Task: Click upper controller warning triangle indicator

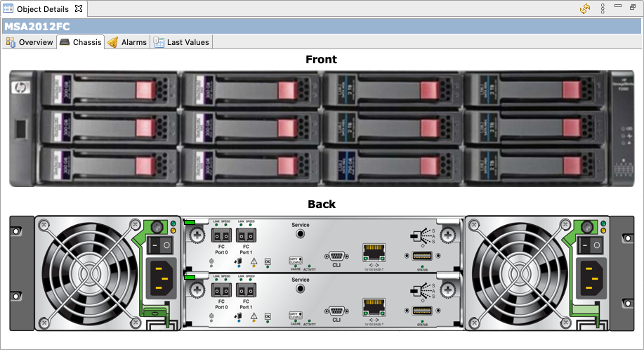Action: [254, 261]
